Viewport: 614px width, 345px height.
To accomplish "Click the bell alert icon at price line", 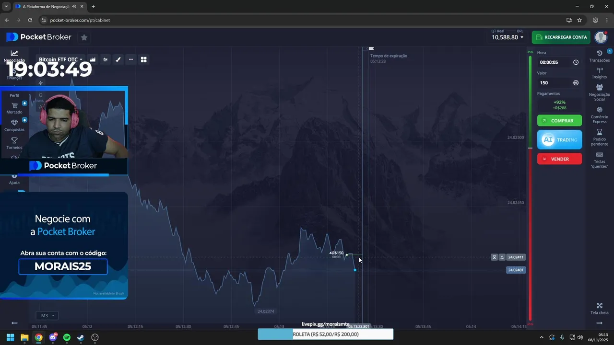I will click(x=502, y=257).
